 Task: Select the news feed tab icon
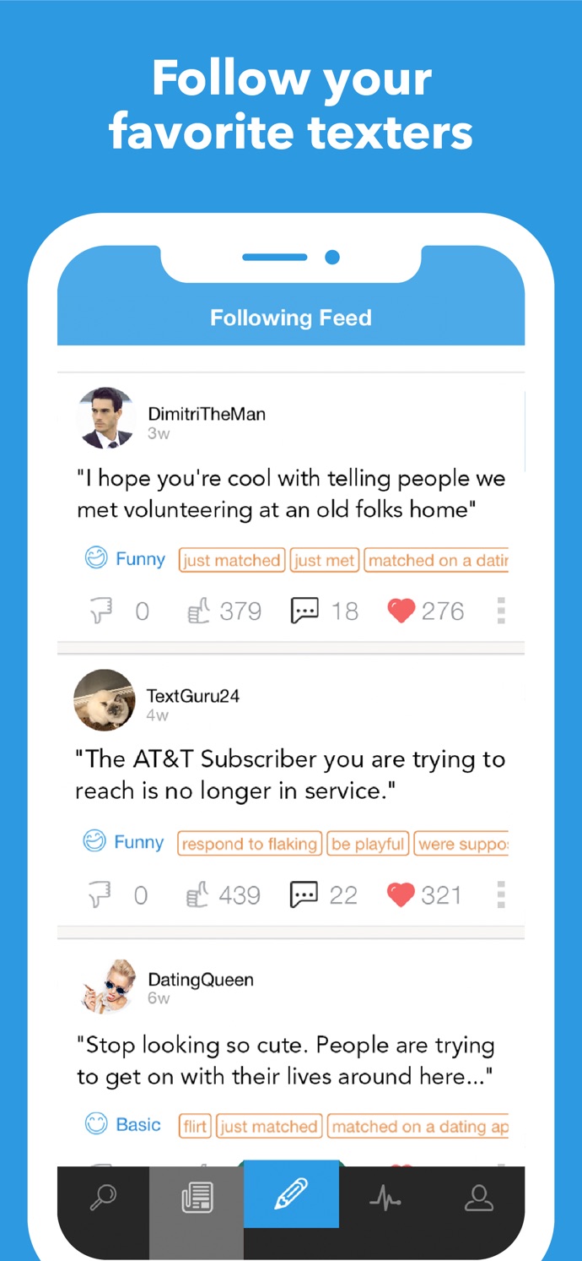click(x=197, y=1197)
